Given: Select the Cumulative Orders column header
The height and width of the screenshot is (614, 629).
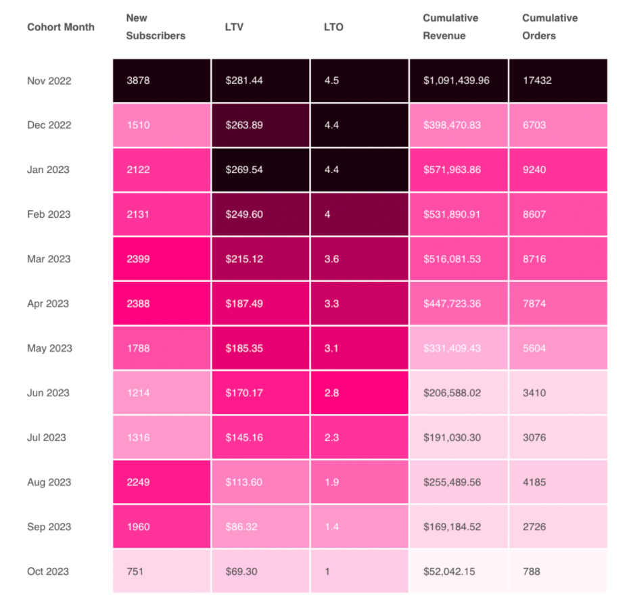Looking at the screenshot, I should pyautogui.click(x=550, y=27).
